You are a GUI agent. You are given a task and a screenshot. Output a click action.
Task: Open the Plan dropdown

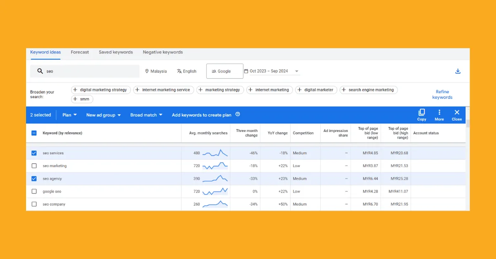pyautogui.click(x=69, y=115)
